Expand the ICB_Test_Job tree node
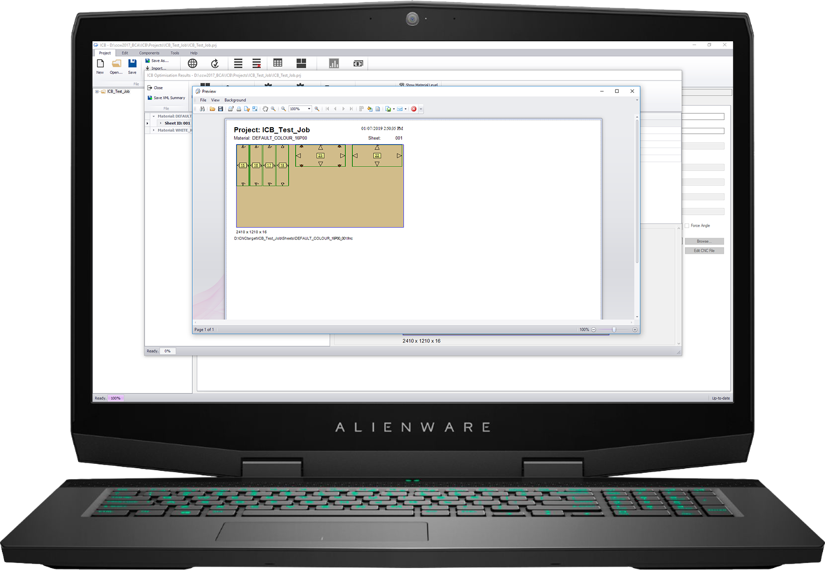Viewport: 825px width, 570px height. click(97, 91)
